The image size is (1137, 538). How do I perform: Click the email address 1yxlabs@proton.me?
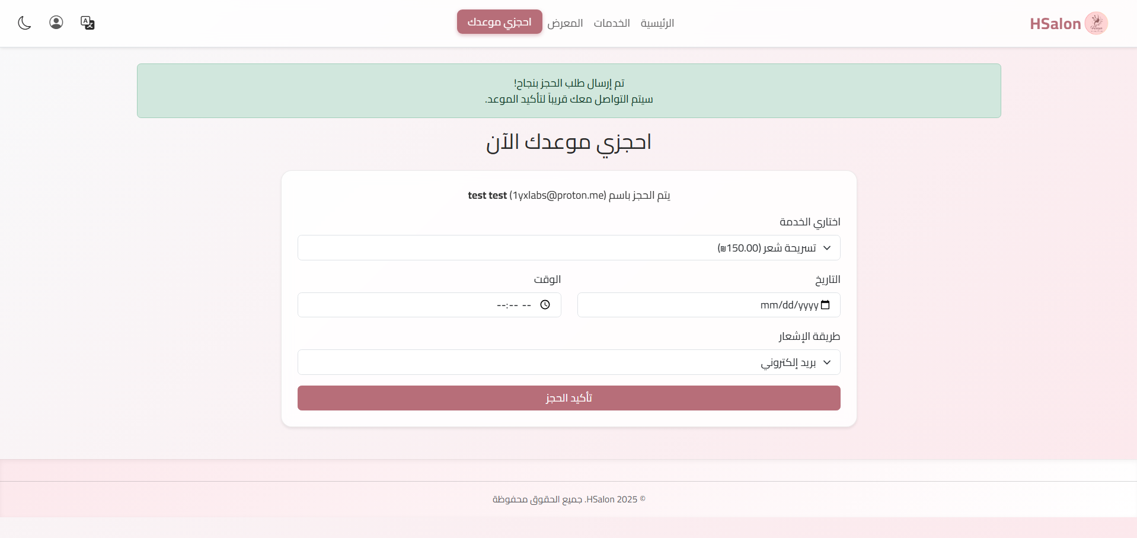(x=558, y=195)
